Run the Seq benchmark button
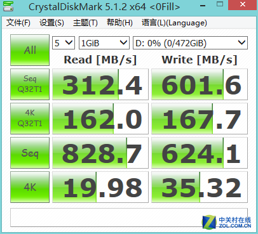The height and width of the screenshot is (234, 258). tap(30, 153)
